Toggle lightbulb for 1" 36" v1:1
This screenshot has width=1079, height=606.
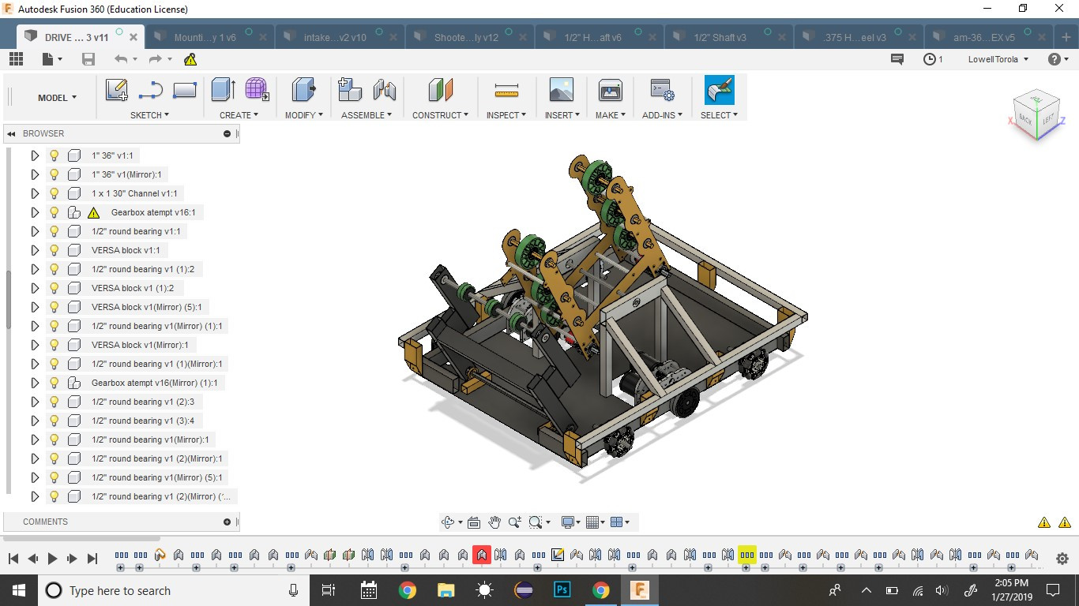(x=55, y=155)
